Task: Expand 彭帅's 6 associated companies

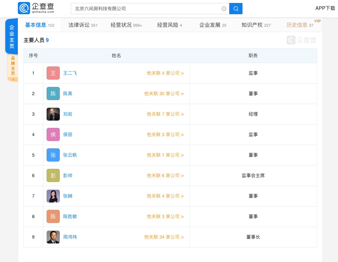Action: point(165,175)
